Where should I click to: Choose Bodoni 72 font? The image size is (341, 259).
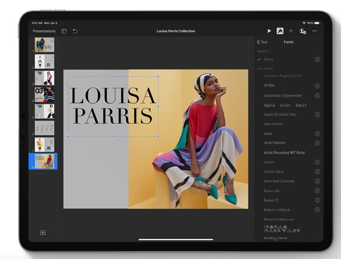coord(271,200)
